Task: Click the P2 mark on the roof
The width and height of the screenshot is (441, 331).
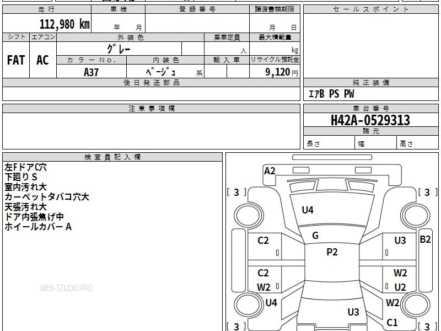Action: (x=332, y=252)
